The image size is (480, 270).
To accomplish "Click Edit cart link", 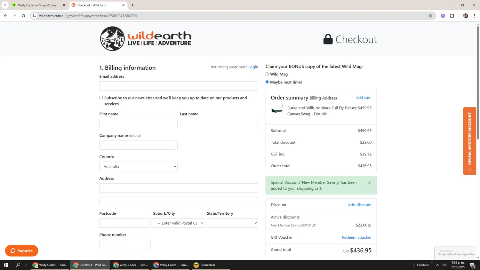I will coord(364,97).
